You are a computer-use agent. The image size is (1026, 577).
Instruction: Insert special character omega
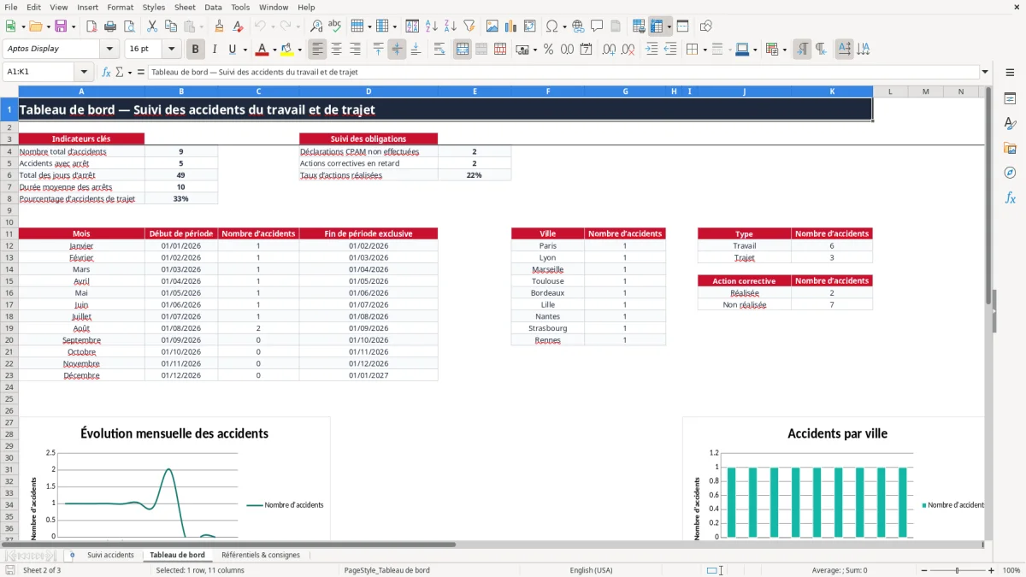[x=551, y=26]
